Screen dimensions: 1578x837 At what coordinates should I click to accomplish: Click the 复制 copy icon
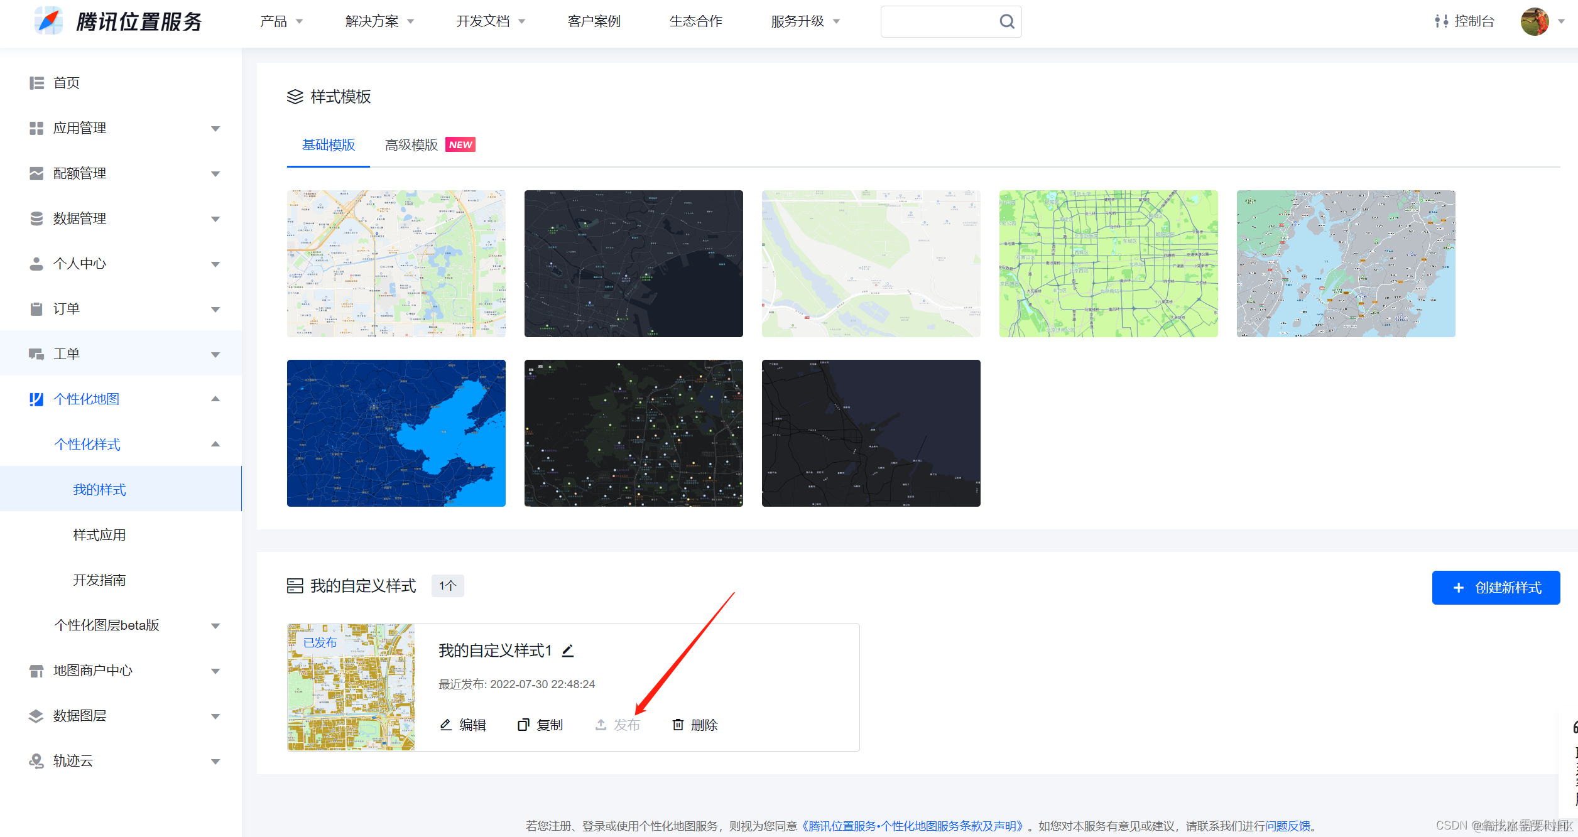[x=523, y=724]
